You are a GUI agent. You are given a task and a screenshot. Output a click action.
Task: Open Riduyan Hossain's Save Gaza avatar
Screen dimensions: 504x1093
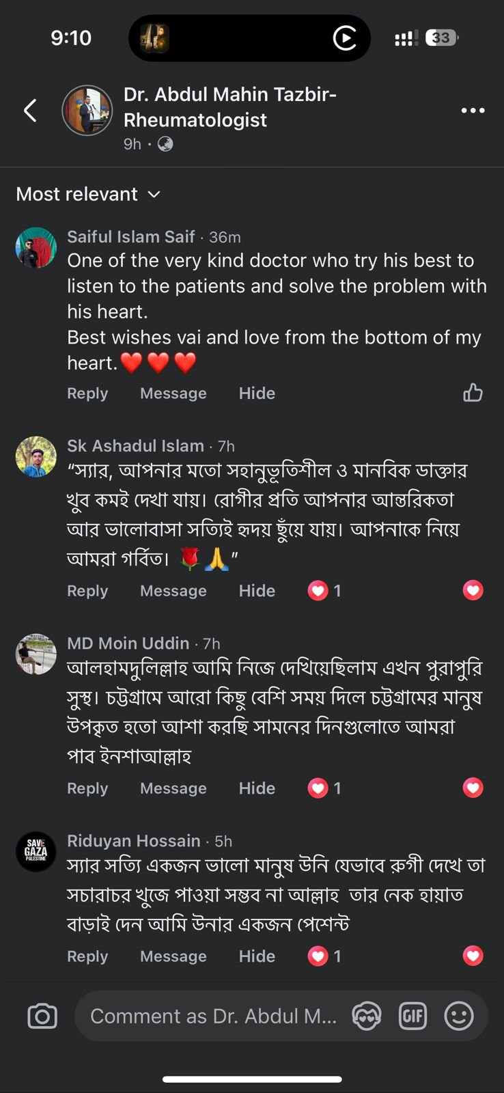pyautogui.click(x=36, y=851)
